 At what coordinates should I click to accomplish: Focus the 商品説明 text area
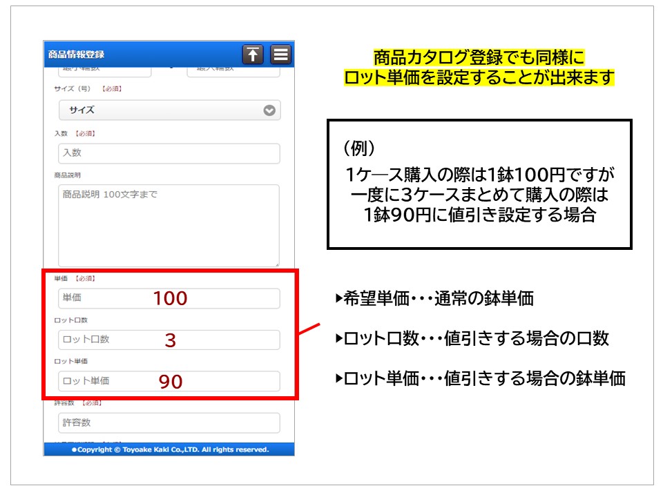[x=169, y=224]
